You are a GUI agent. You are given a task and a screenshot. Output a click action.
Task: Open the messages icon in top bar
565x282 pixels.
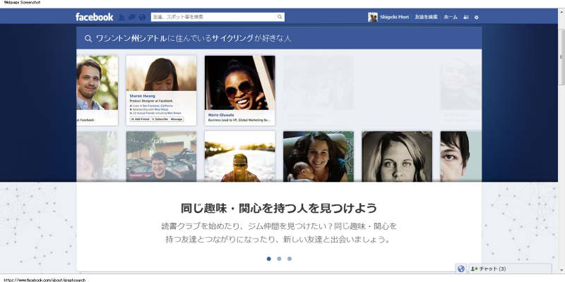coord(132,17)
